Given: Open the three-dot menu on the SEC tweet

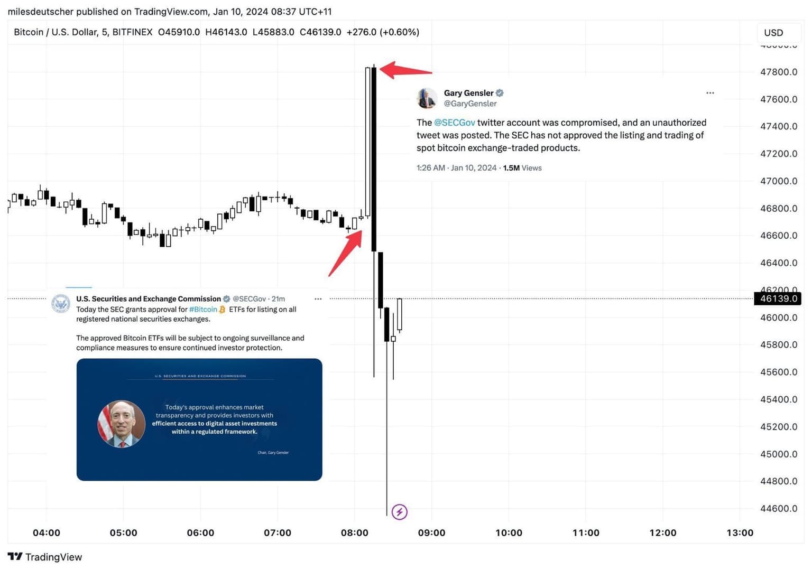Looking at the screenshot, I should 318,299.
